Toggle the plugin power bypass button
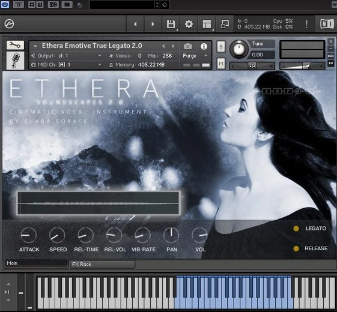 pos(5,4)
